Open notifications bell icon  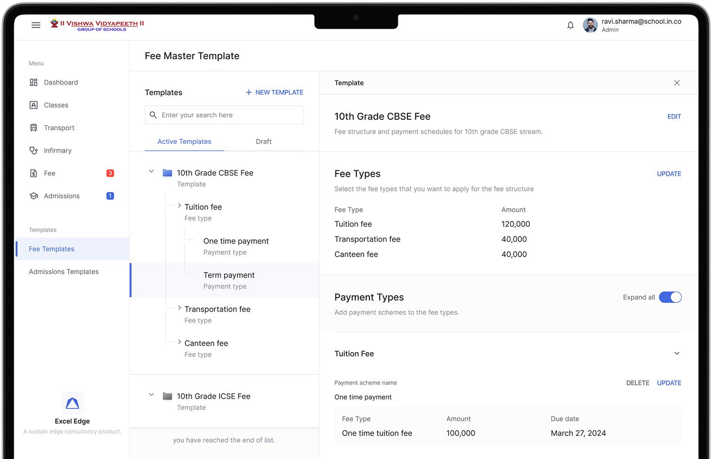571,25
